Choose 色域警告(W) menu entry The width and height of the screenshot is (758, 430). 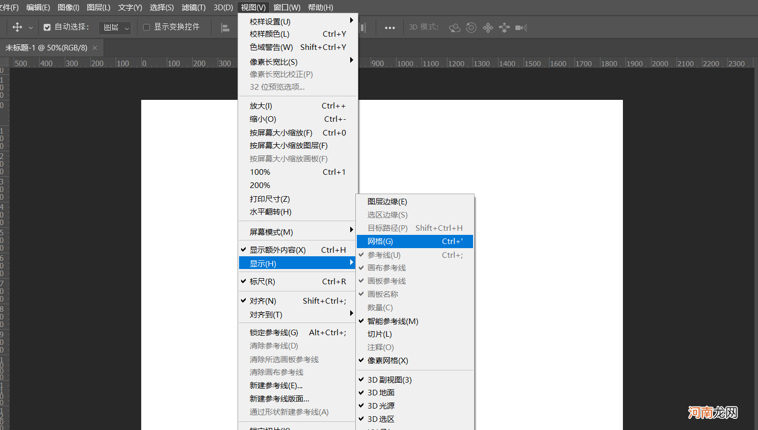coord(298,47)
